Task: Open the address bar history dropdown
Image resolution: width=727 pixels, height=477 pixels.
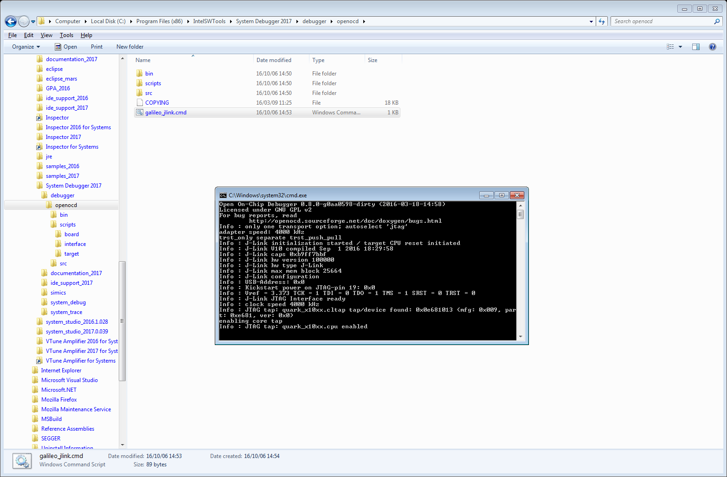Action: pos(591,21)
